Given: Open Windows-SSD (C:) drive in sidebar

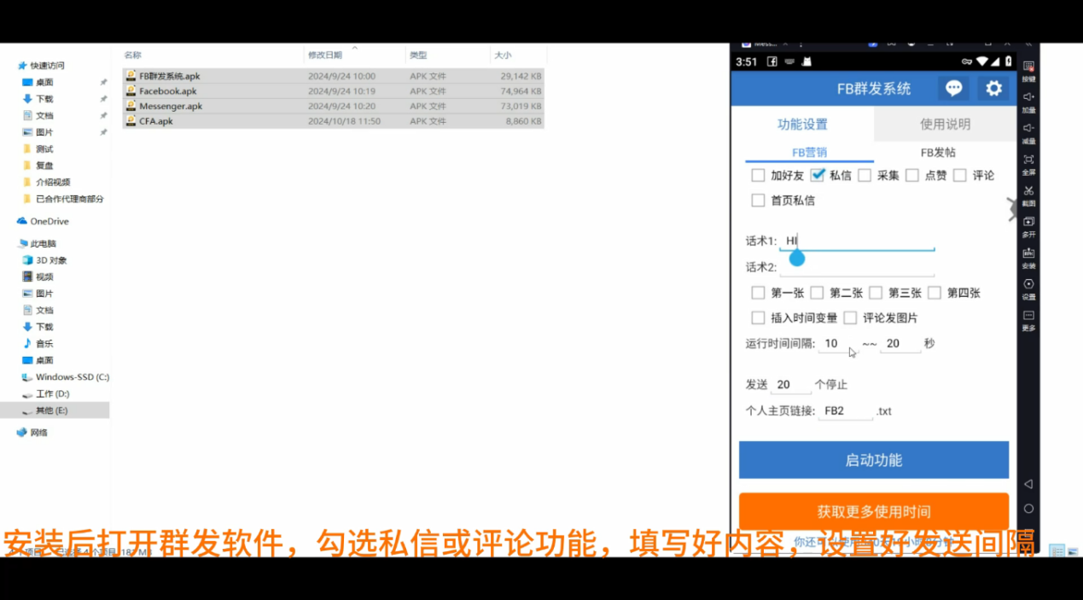Looking at the screenshot, I should pos(64,376).
